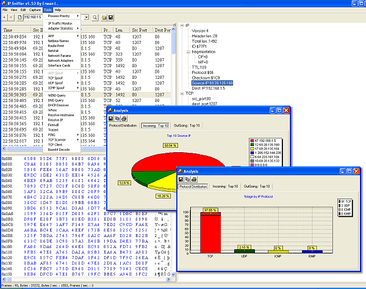The width and height of the screenshot is (366, 289).
Task: Open the filter combo box dropdown arrow
Action: (87, 17)
